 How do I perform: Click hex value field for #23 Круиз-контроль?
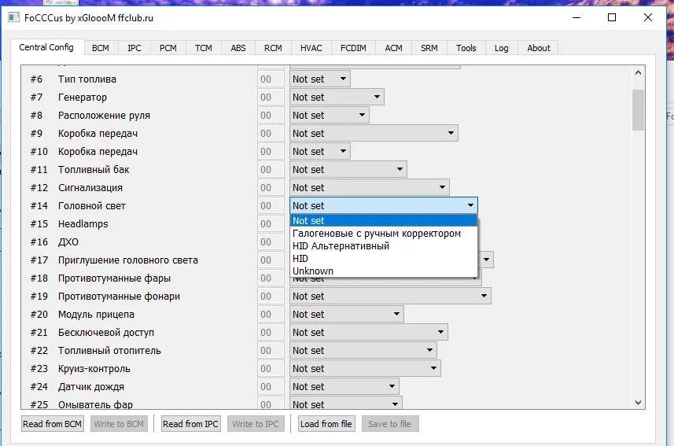(x=271, y=369)
